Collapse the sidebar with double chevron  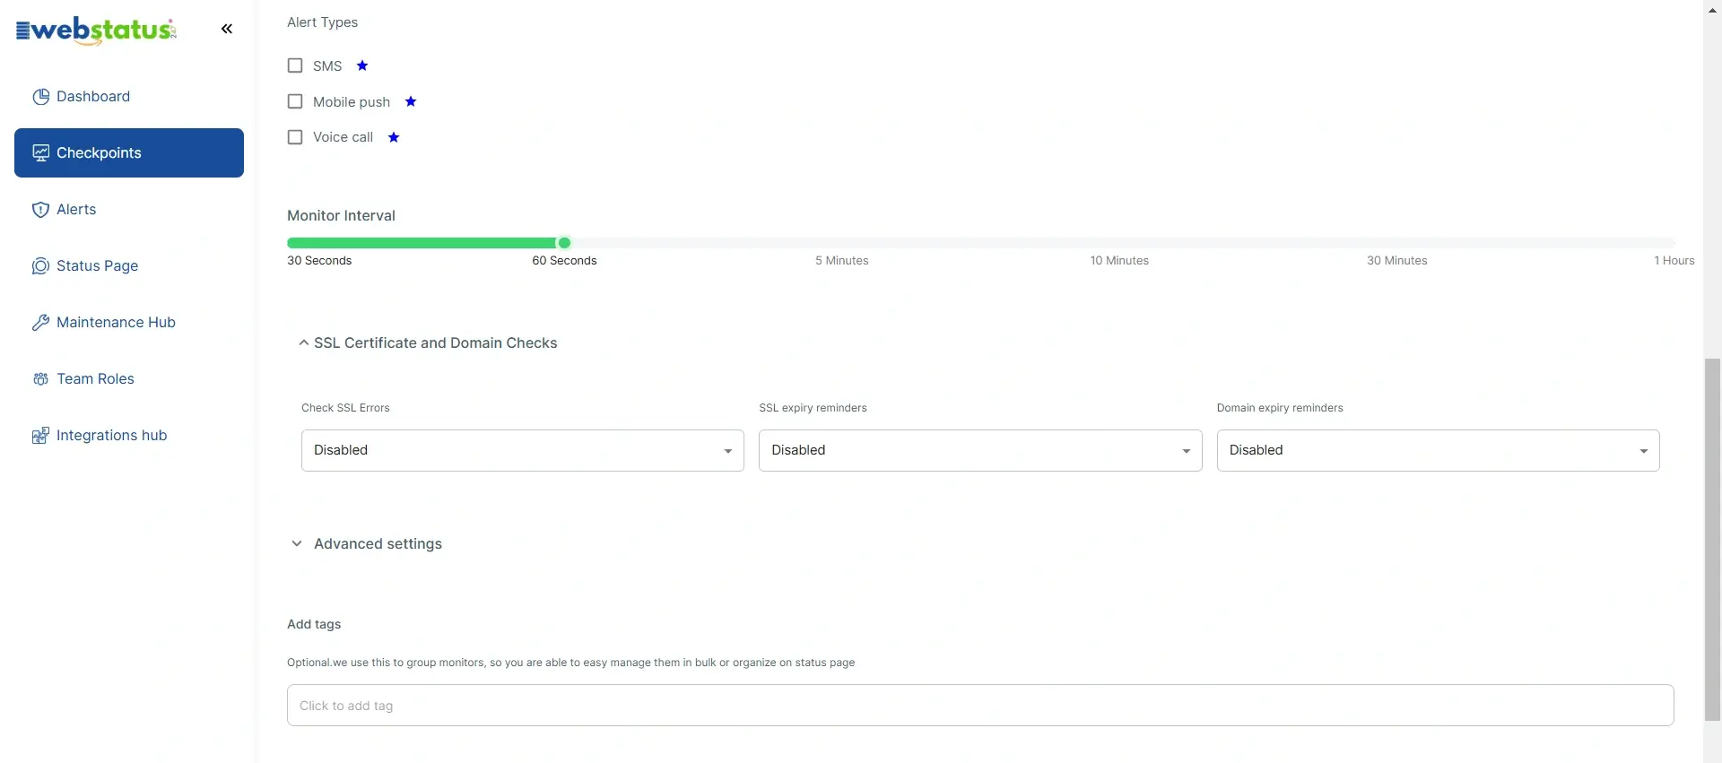click(x=227, y=29)
